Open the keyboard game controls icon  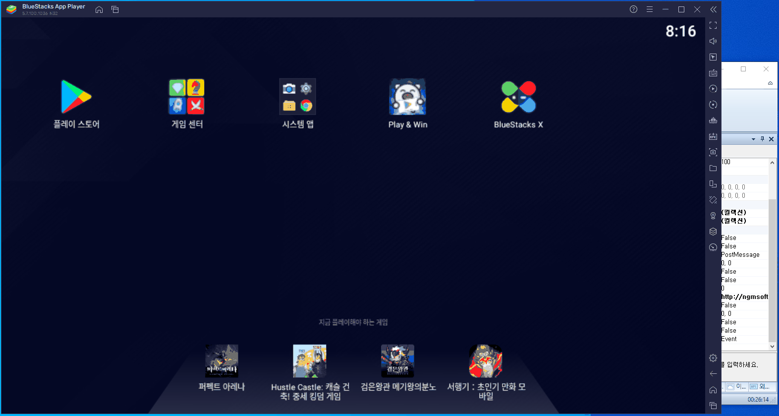713,73
